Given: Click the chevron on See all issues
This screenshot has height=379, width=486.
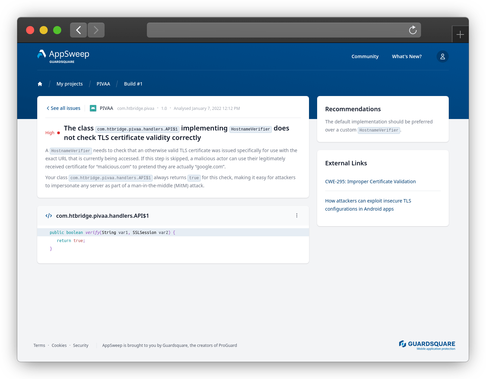Looking at the screenshot, I should coord(48,108).
